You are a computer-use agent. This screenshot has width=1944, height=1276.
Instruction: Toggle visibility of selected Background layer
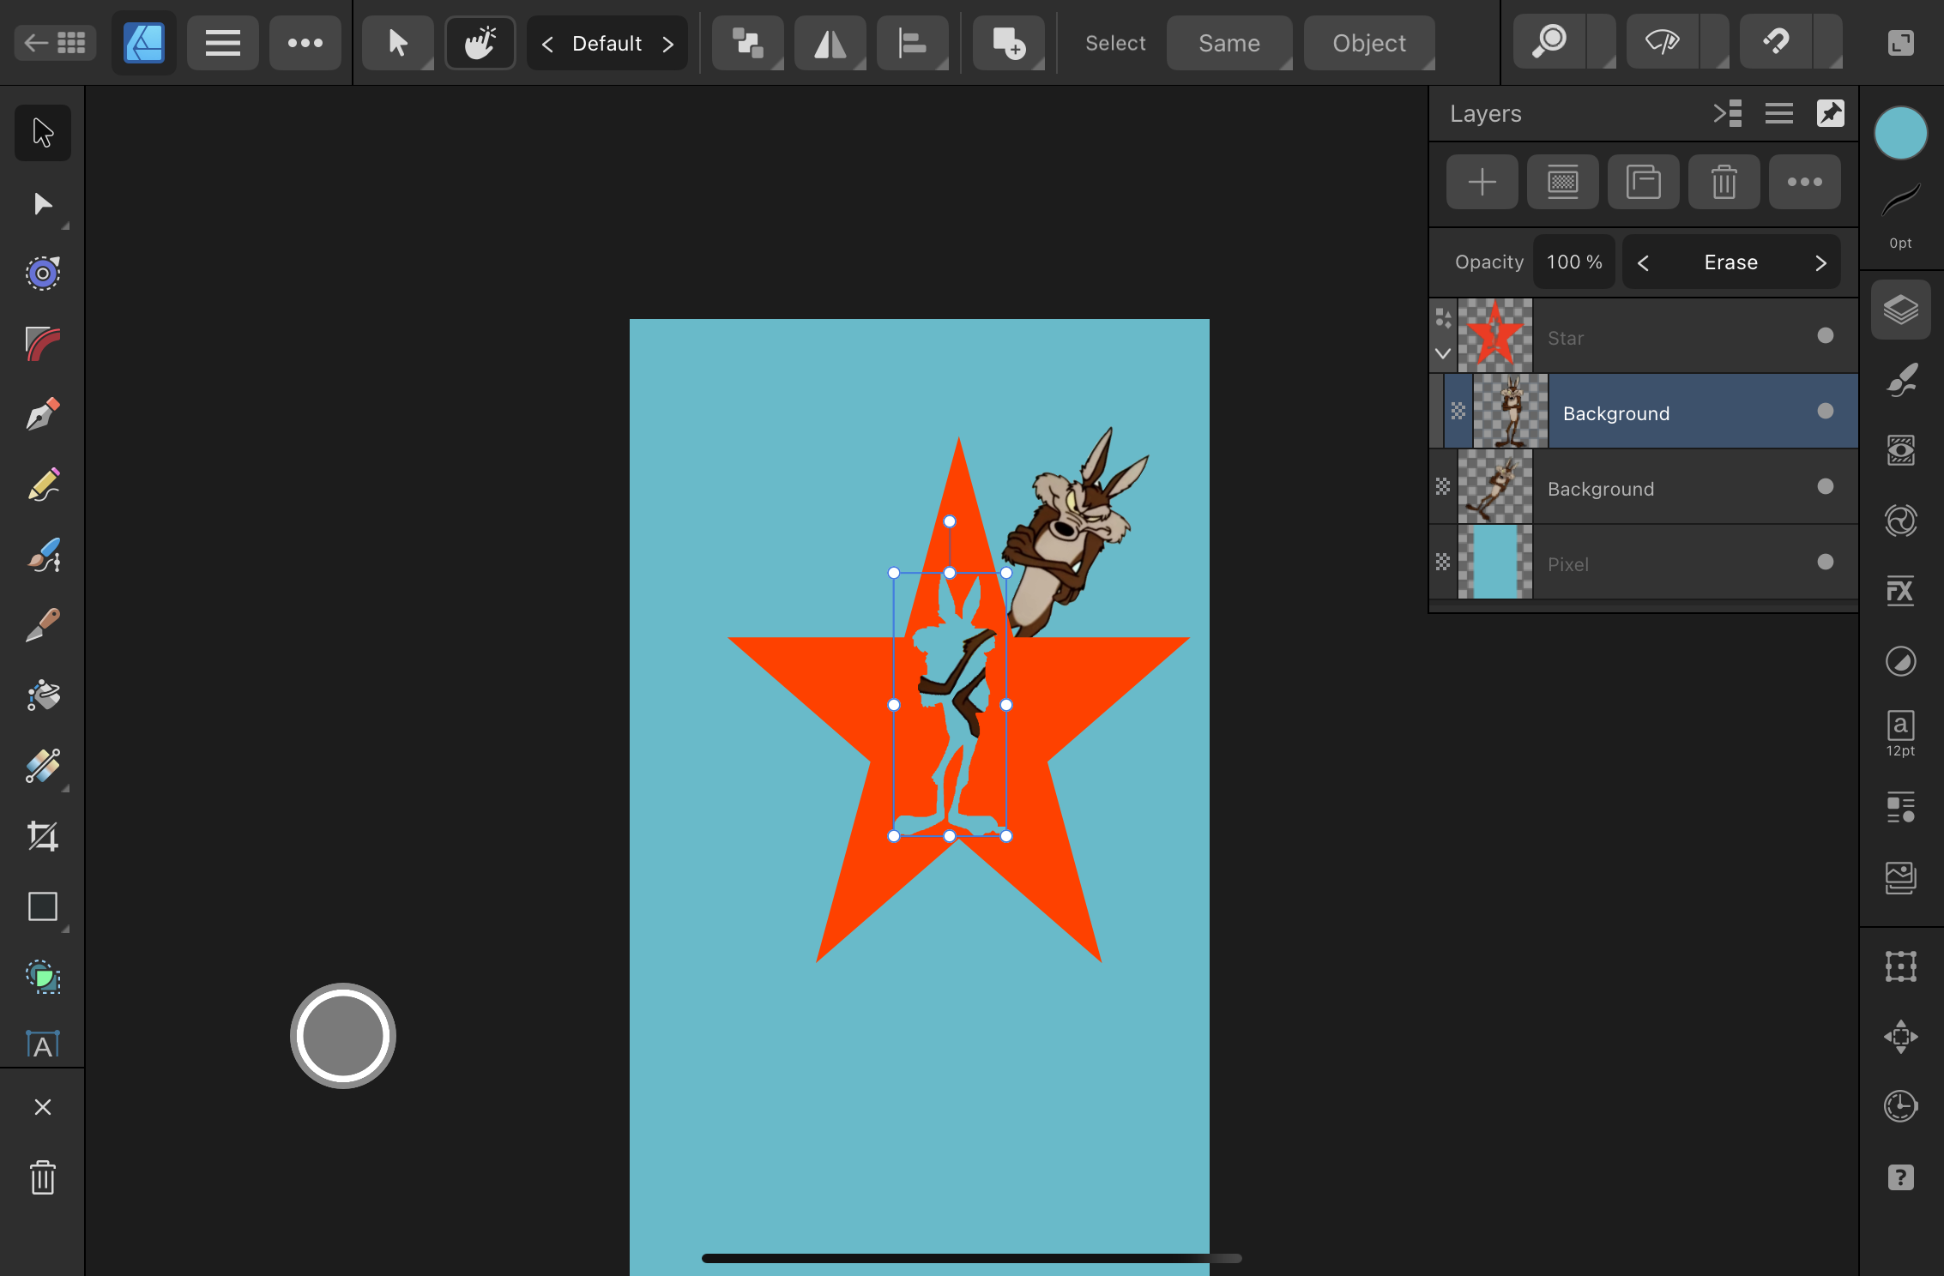1826,411
